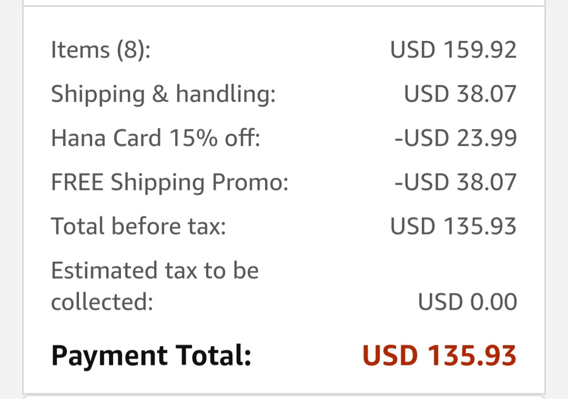Click the -USD 23.99 discount amount
This screenshot has height=399, width=568.
click(x=455, y=138)
